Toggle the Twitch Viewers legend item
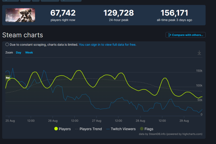Screen dimensions: 216x144 tap(121, 129)
